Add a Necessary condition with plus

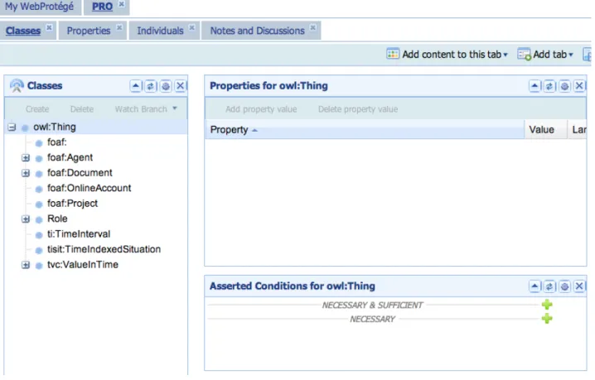(547, 319)
